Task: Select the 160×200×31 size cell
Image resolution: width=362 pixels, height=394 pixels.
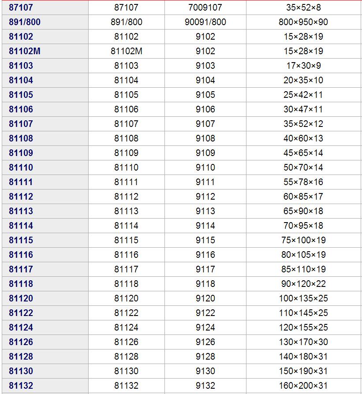Action: click(303, 386)
